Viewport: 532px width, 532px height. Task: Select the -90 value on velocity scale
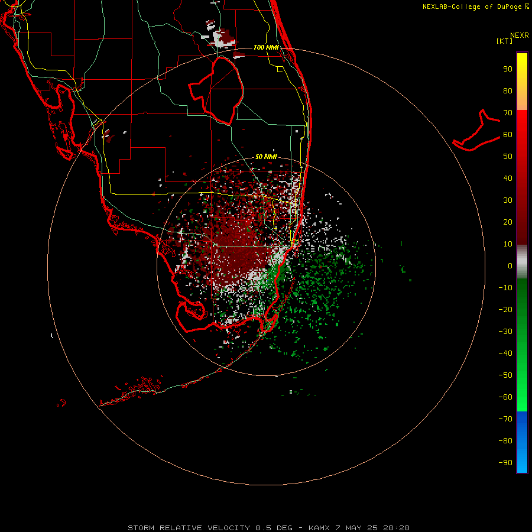(505, 462)
